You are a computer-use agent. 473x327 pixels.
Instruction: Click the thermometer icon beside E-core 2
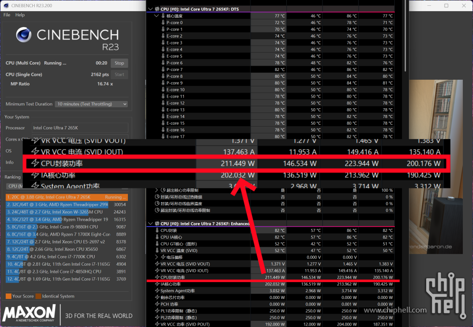[163, 36]
